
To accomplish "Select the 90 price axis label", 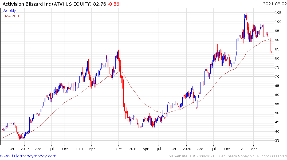I will tap(277, 40).
